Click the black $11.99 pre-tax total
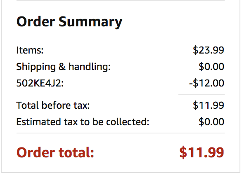Screen dimensions: 242x173 tap(209, 105)
